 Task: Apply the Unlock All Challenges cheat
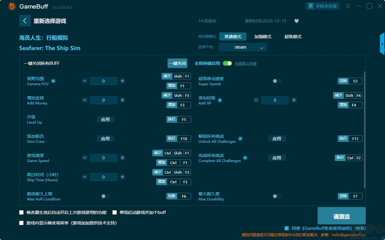click(x=277, y=139)
